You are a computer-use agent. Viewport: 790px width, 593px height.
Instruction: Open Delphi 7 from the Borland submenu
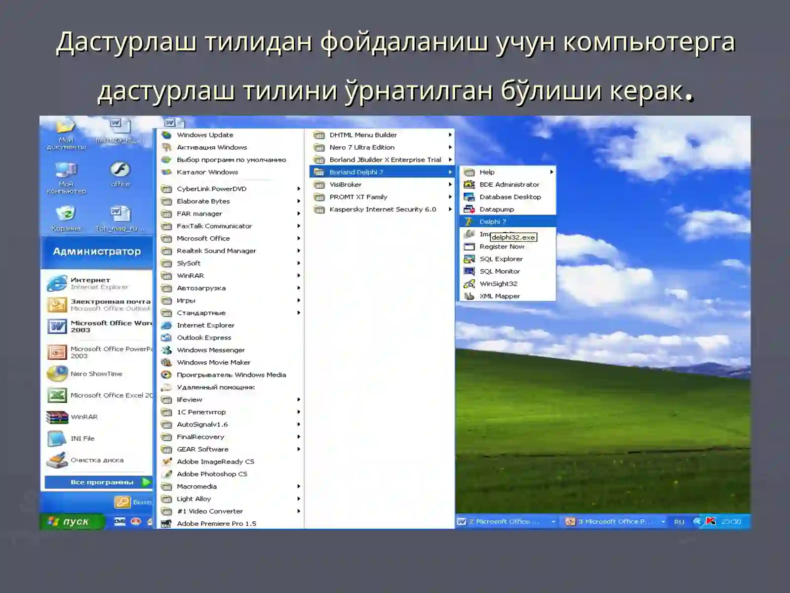(507, 221)
